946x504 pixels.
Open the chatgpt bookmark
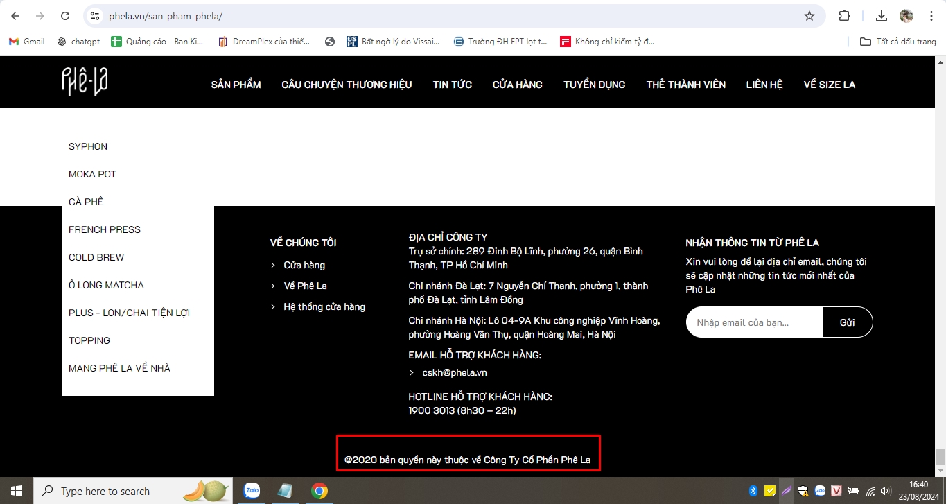[x=78, y=41]
